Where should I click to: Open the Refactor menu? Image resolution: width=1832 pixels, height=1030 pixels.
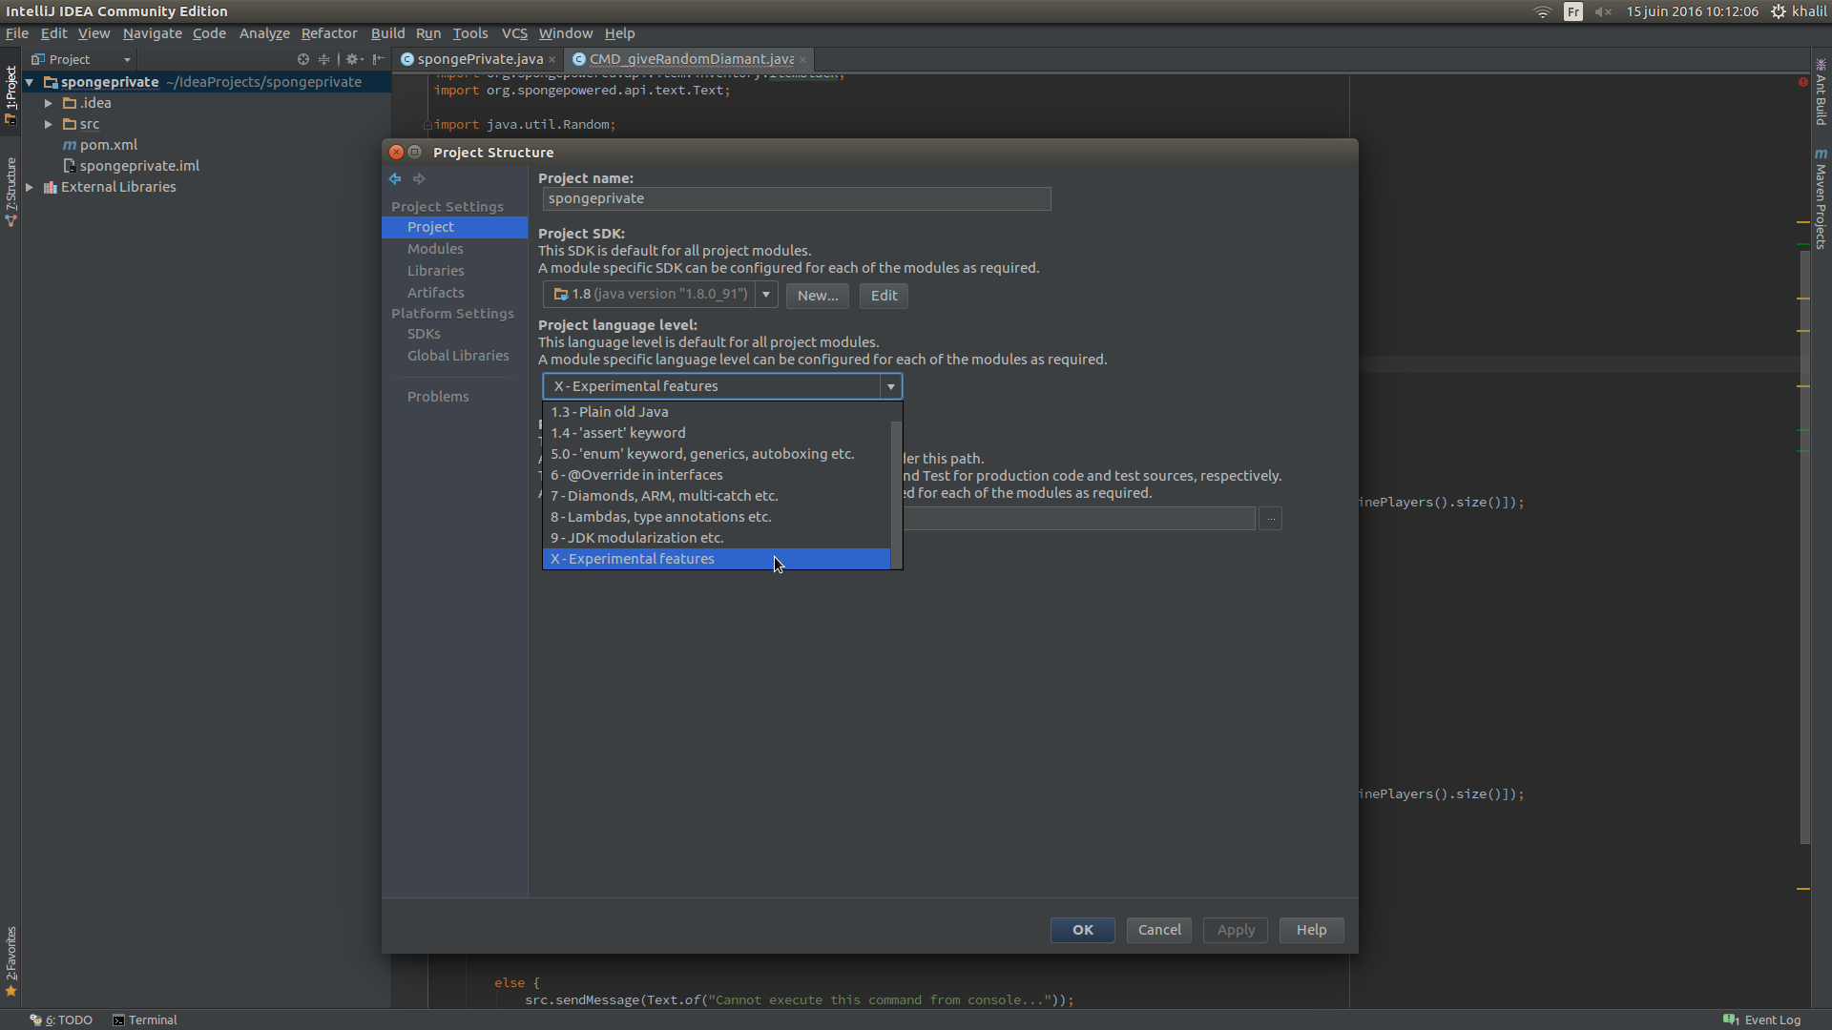(x=329, y=33)
